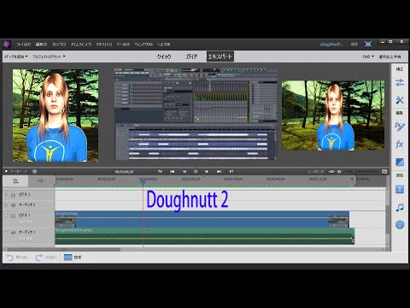The image size is (410, 308).
Task: Open the Help menu
Action: point(164,44)
